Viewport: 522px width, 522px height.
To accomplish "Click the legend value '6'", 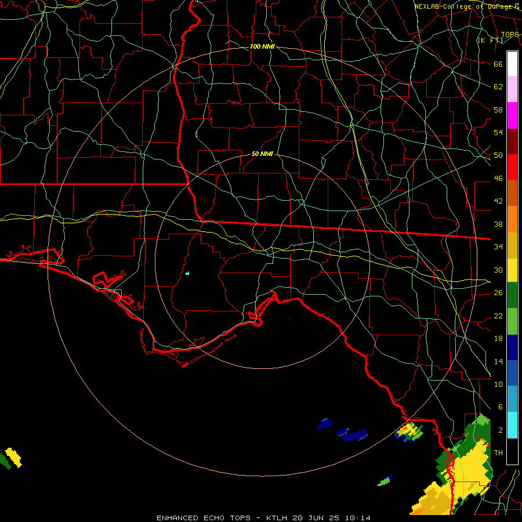I will (x=501, y=407).
